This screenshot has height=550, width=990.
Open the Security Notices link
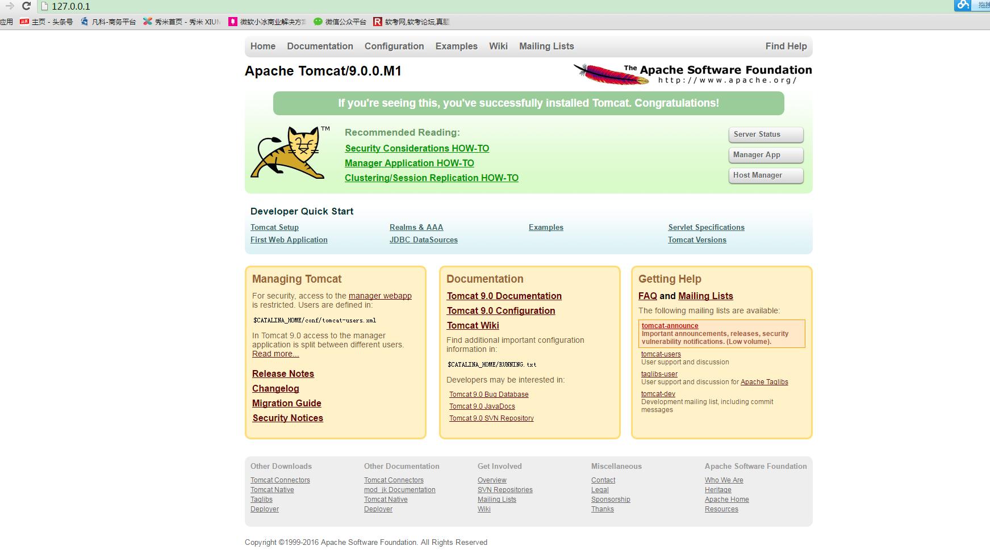(288, 418)
